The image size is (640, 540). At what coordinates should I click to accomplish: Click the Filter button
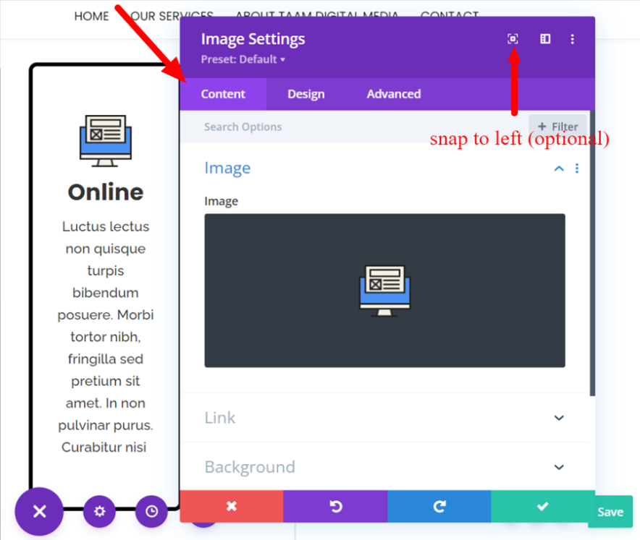point(557,126)
